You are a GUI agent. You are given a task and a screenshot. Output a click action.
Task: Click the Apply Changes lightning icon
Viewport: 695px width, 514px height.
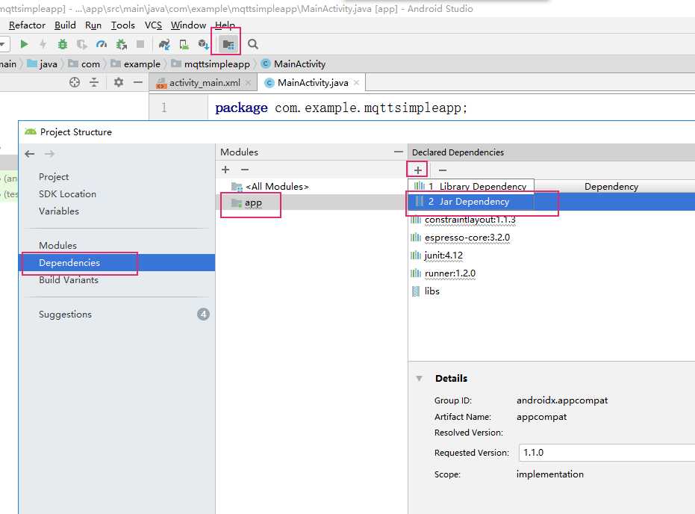click(43, 44)
